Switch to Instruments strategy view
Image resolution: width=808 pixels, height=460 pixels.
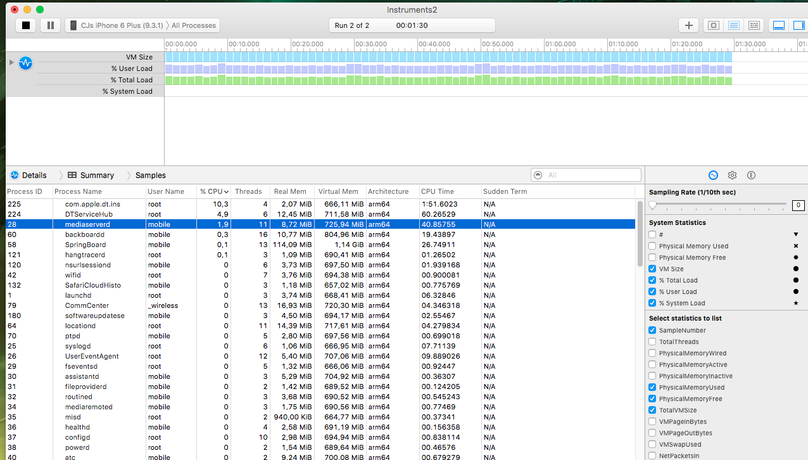pos(734,25)
